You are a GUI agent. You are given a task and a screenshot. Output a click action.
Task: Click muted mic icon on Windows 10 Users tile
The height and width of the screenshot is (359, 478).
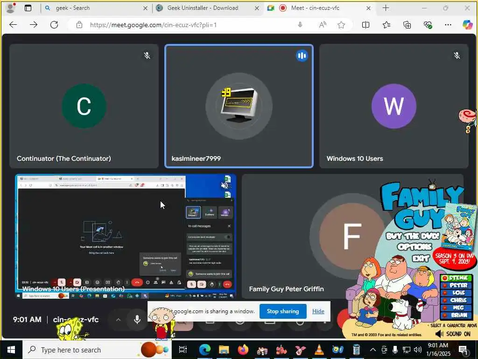click(457, 55)
